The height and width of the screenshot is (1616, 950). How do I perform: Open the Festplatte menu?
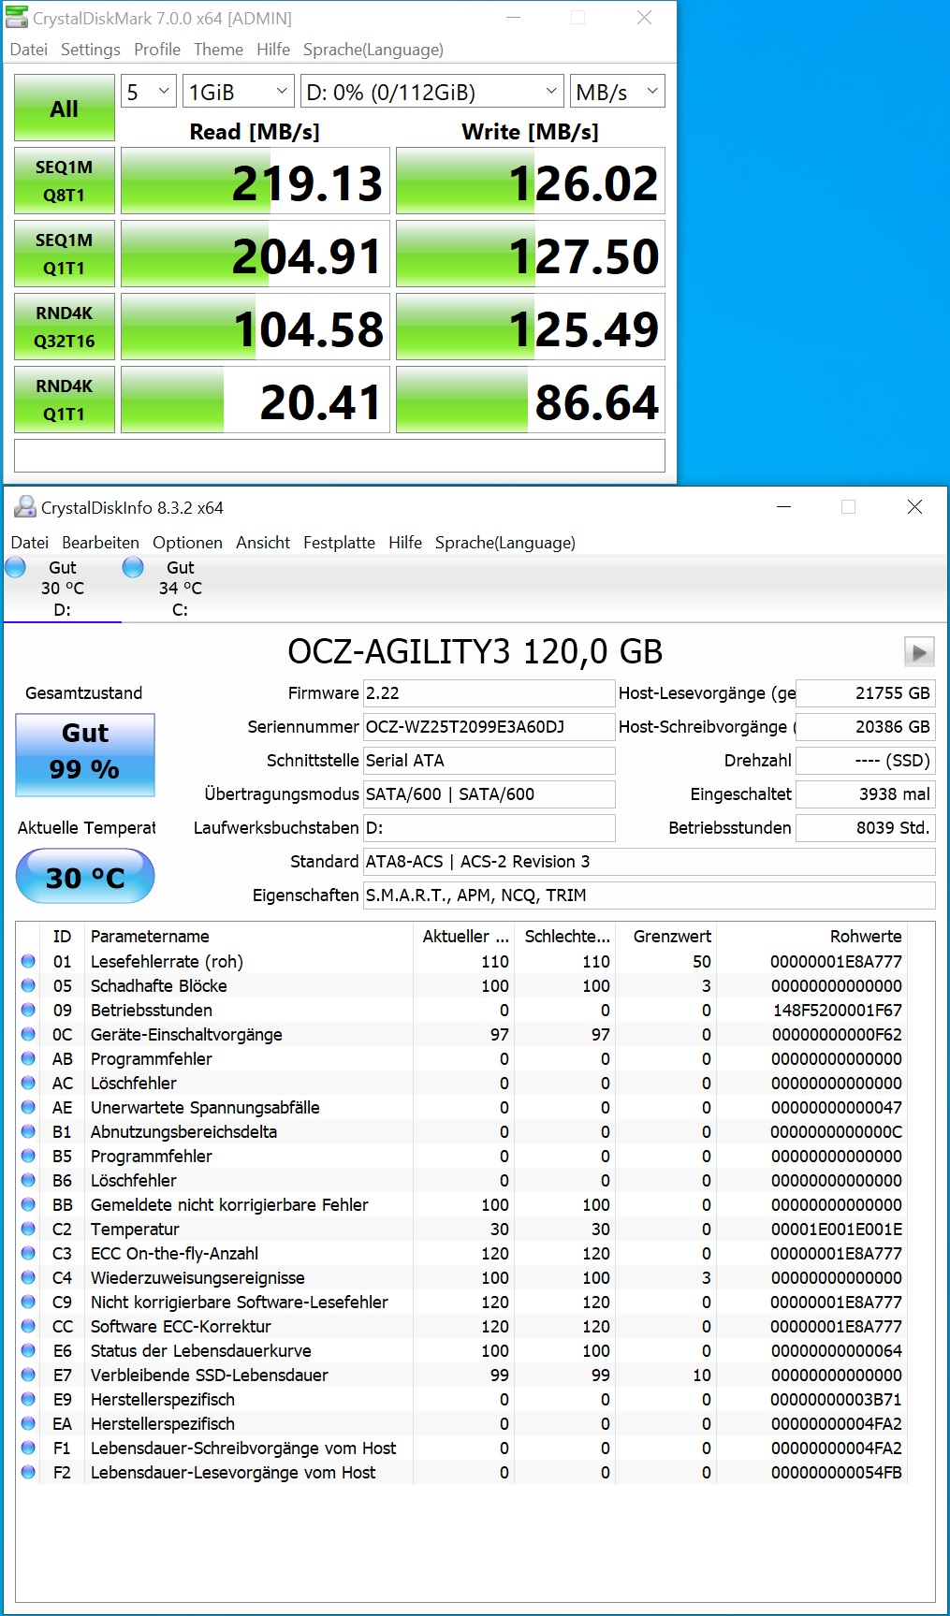pyautogui.click(x=339, y=543)
